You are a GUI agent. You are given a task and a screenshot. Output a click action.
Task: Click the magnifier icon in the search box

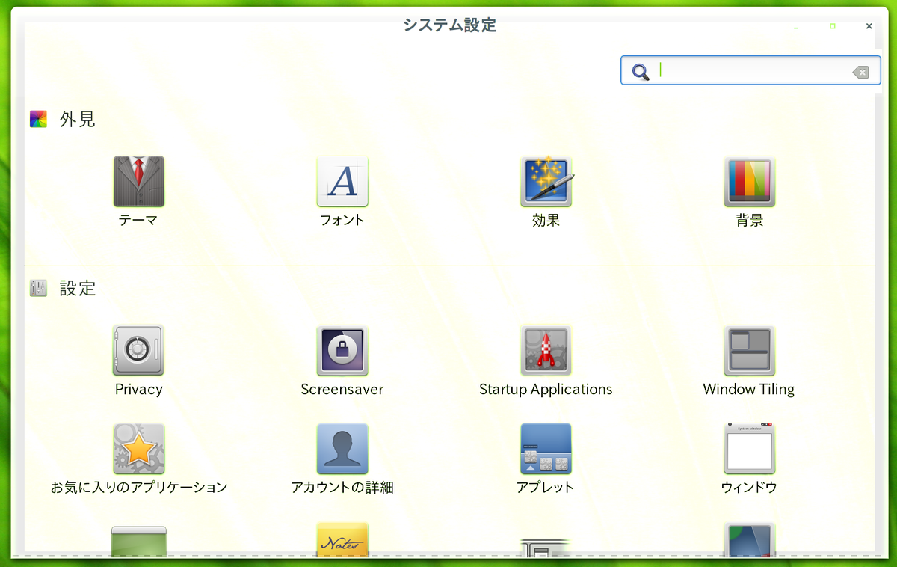[641, 72]
